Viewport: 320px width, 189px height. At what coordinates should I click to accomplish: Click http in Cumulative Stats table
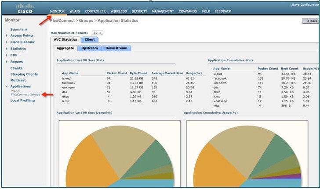216,106
